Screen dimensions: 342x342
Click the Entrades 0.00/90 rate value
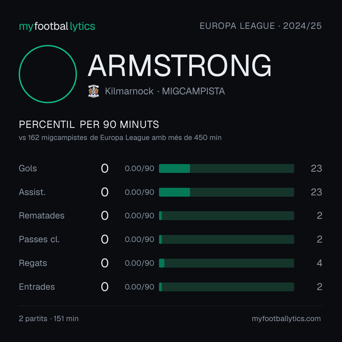coord(139,287)
